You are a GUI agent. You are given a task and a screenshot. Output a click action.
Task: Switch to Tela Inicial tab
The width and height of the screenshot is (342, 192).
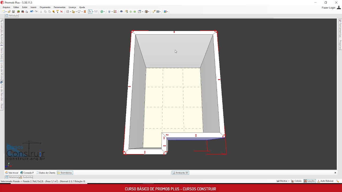pos(12,173)
